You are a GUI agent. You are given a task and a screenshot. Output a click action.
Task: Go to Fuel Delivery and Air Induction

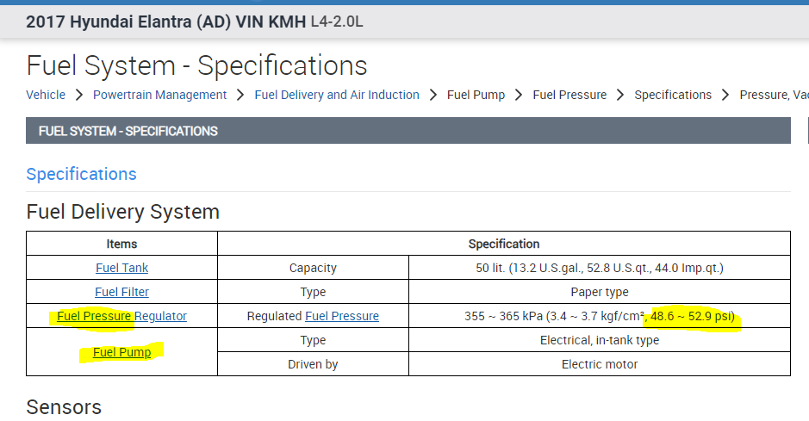(337, 95)
